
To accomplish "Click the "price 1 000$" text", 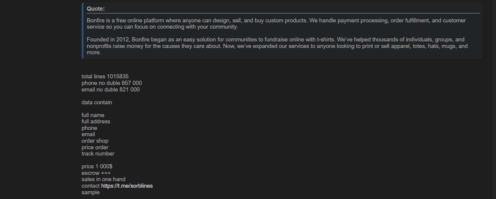I will pyautogui.click(x=97, y=167).
